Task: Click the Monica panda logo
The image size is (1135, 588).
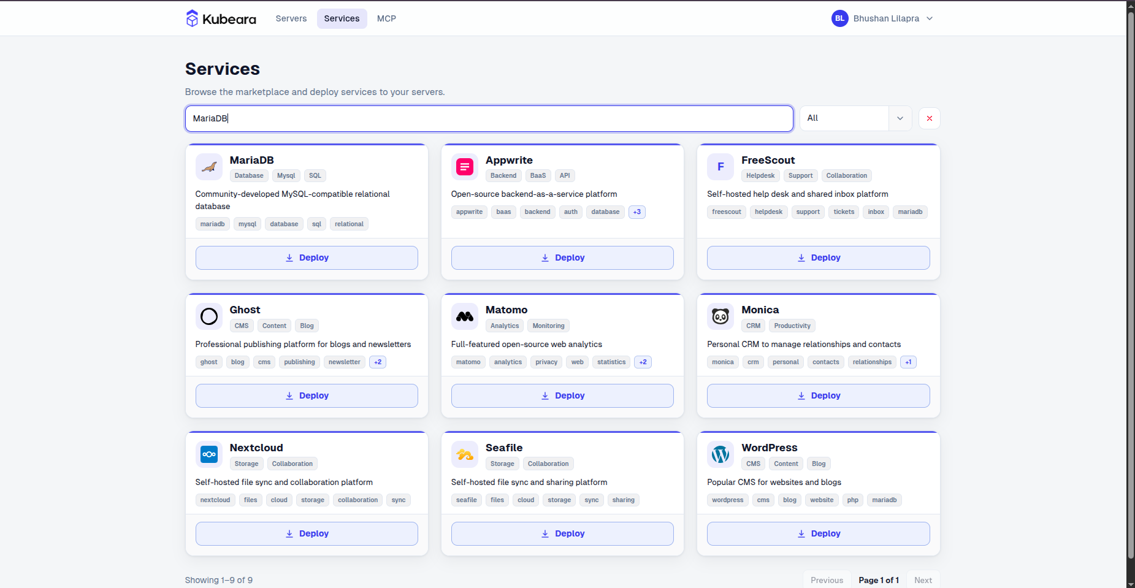Action: [x=720, y=316]
